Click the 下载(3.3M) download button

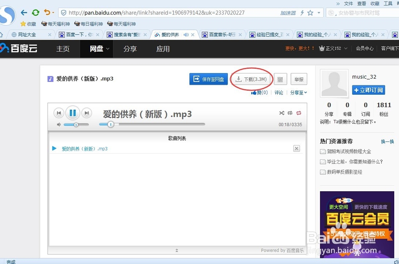[251, 79]
